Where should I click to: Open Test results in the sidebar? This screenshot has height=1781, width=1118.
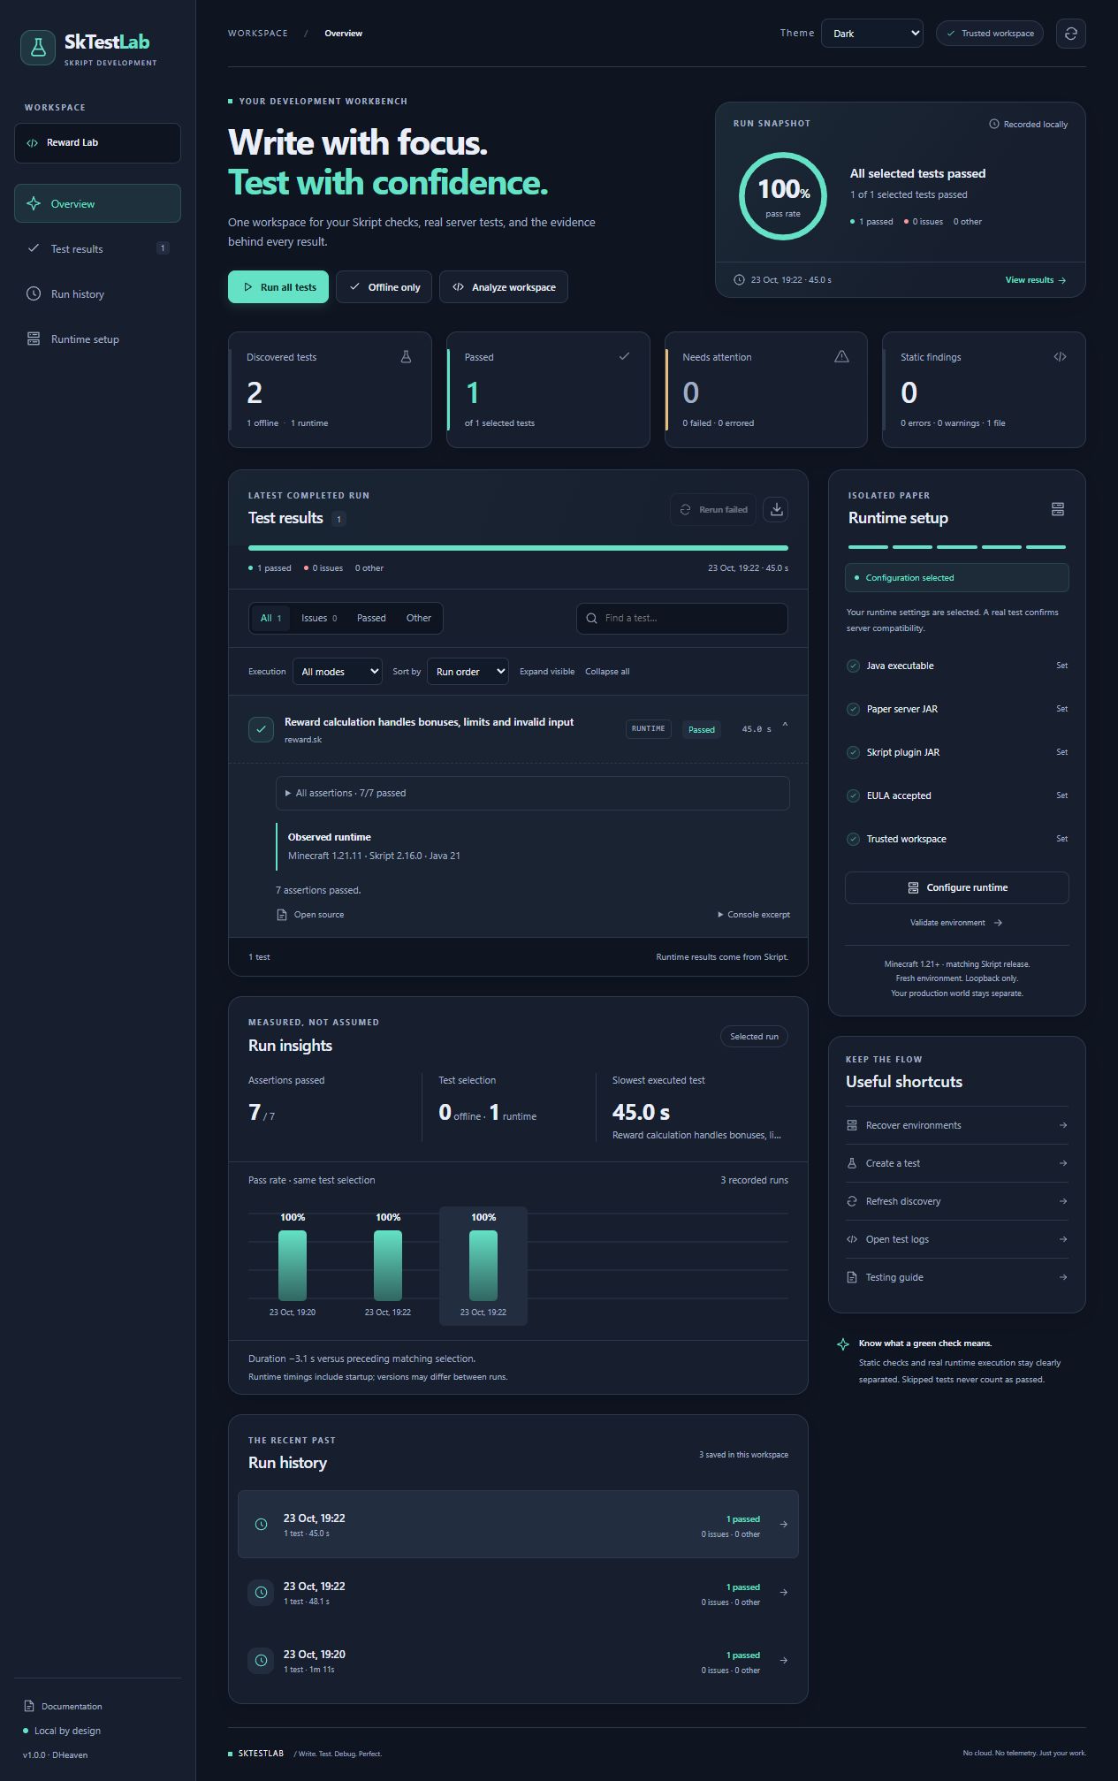click(97, 248)
